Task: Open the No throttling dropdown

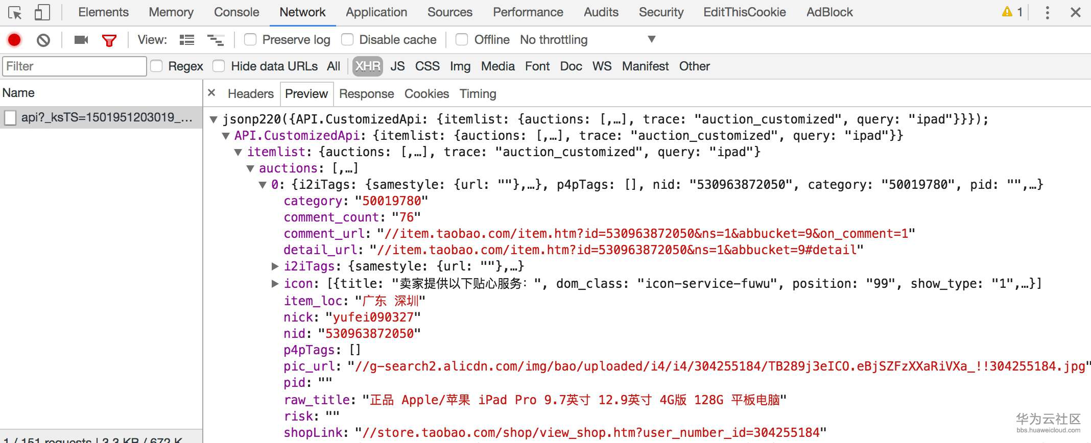Action: (x=587, y=40)
